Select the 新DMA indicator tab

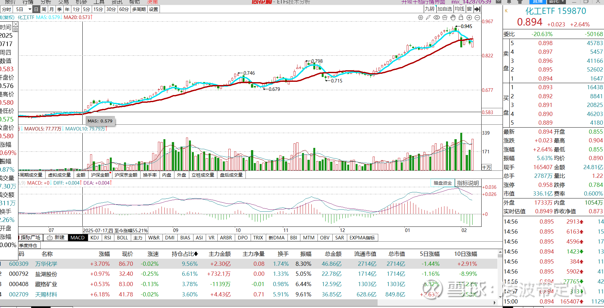coord(276,238)
